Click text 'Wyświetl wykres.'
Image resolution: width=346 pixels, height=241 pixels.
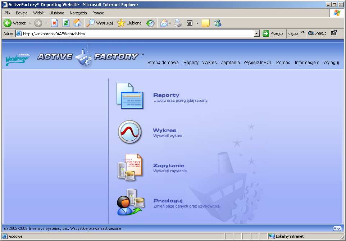[x=168, y=136]
